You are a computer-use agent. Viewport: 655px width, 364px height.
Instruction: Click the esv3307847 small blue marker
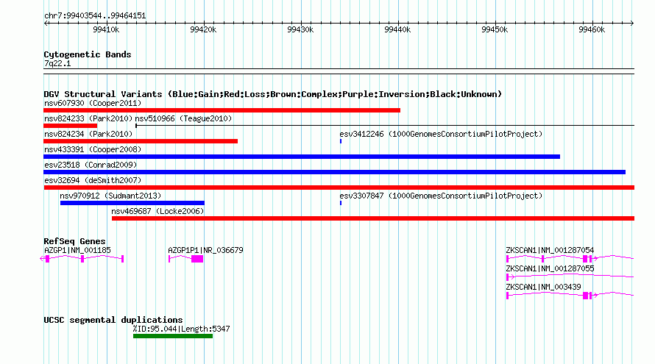point(341,203)
